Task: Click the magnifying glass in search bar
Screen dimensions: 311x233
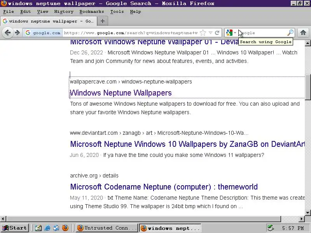Action: pyautogui.click(x=290, y=33)
